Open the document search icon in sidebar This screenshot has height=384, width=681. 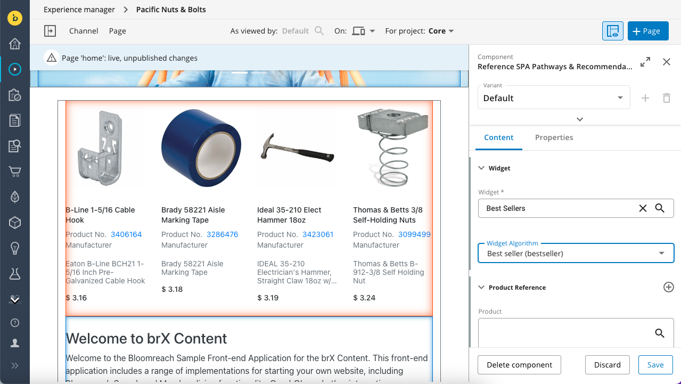pyautogui.click(x=15, y=146)
